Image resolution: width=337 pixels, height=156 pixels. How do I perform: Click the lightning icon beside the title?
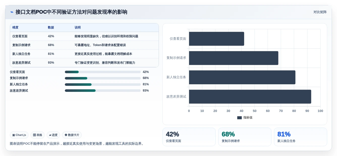pos(12,12)
